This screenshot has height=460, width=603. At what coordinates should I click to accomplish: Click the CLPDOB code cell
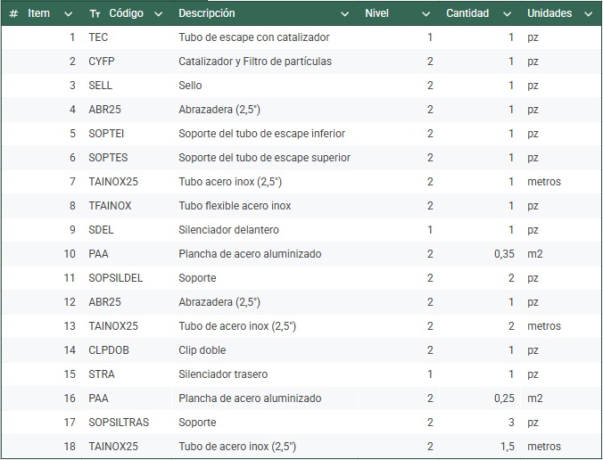click(109, 350)
